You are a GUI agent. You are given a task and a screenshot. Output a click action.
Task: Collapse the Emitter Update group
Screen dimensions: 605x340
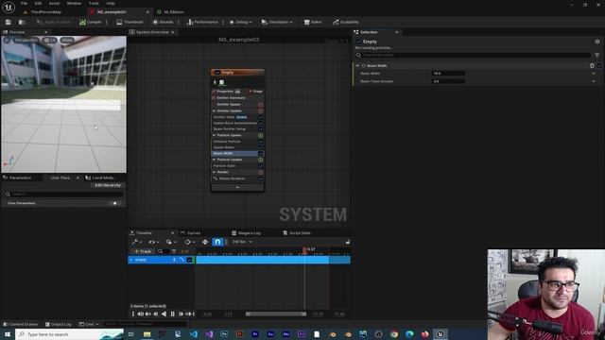click(215, 110)
